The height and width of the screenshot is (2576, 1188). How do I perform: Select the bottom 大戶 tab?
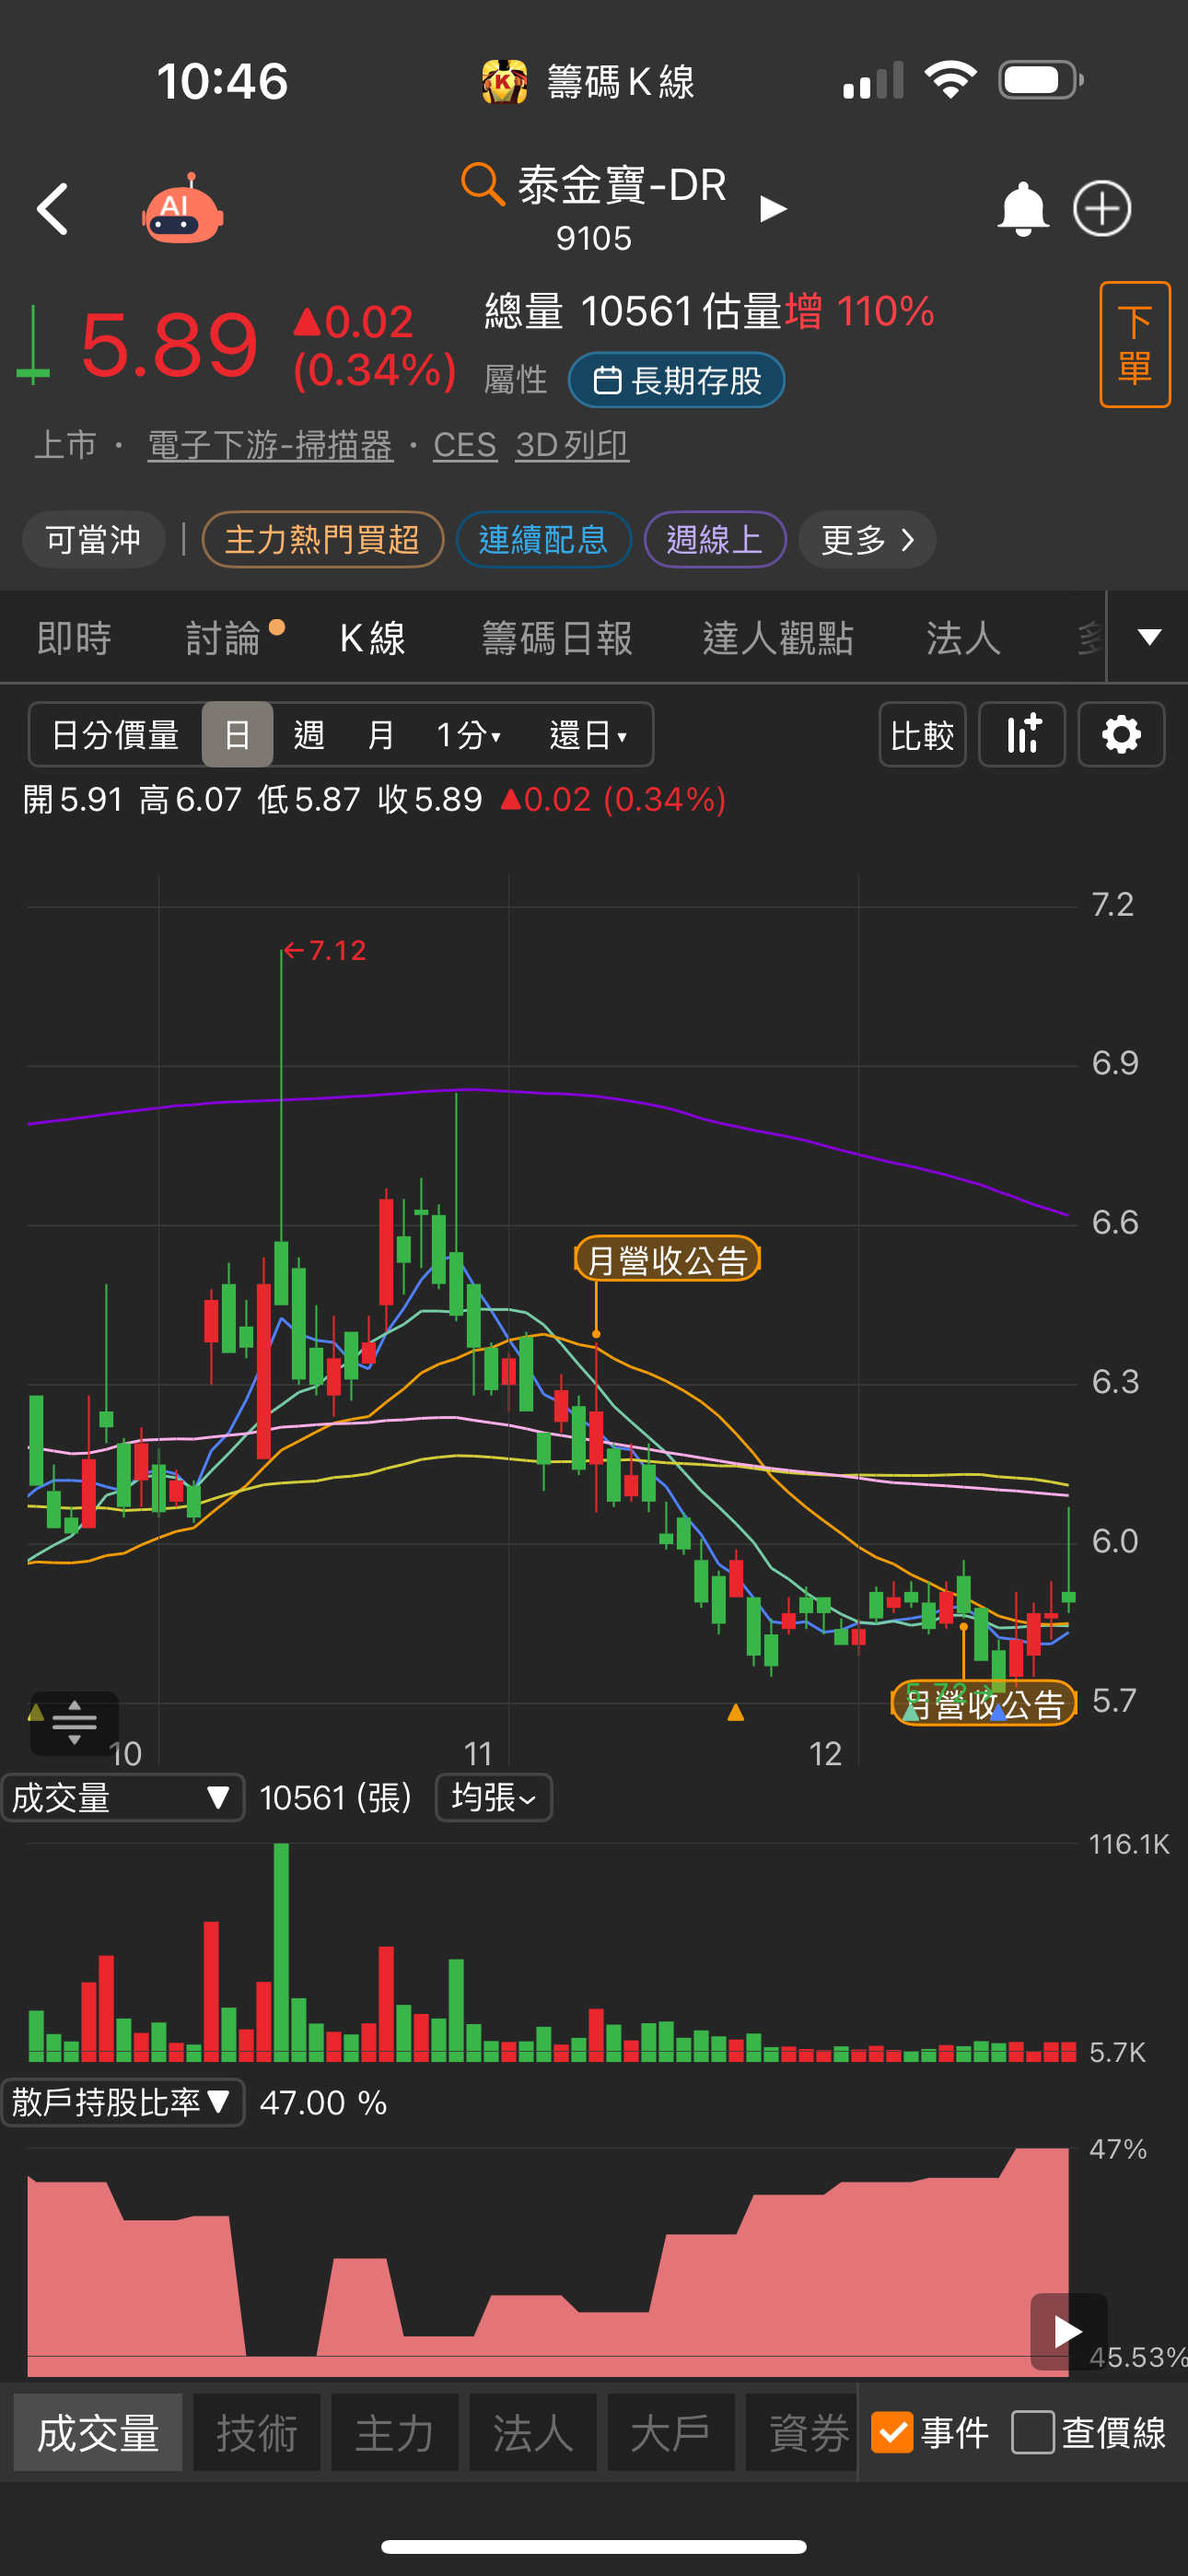tap(671, 2432)
